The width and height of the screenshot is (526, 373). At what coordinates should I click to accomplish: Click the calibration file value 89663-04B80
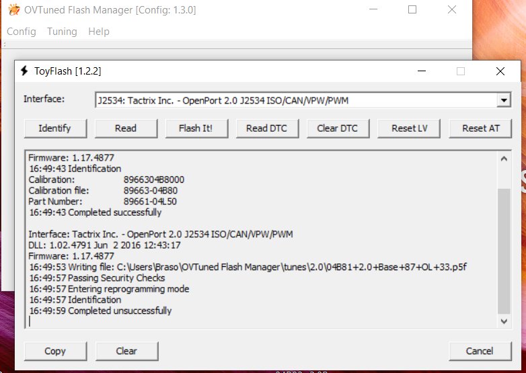151,190
